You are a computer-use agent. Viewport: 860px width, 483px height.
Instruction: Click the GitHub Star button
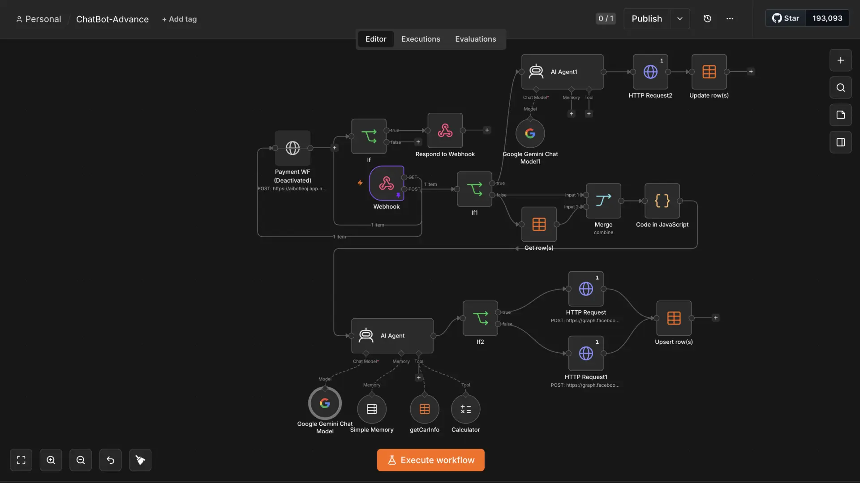[x=786, y=18]
